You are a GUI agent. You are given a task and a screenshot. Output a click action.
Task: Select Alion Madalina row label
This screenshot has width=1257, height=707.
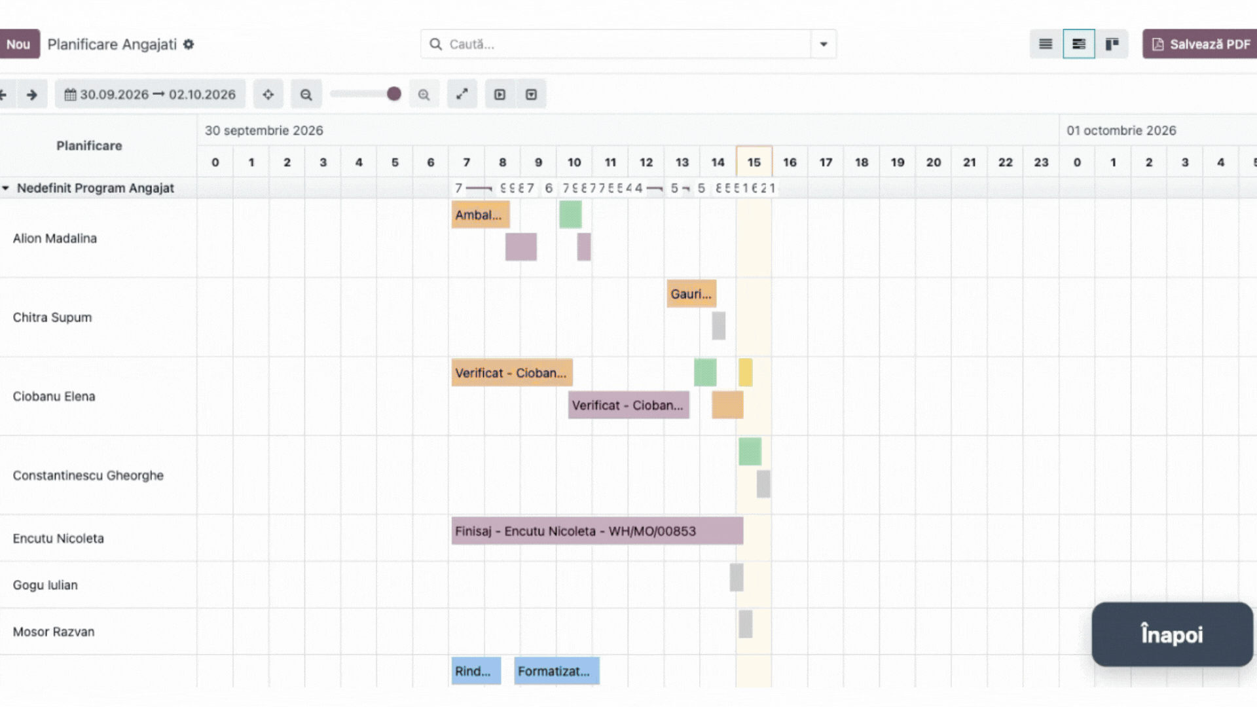tap(55, 238)
